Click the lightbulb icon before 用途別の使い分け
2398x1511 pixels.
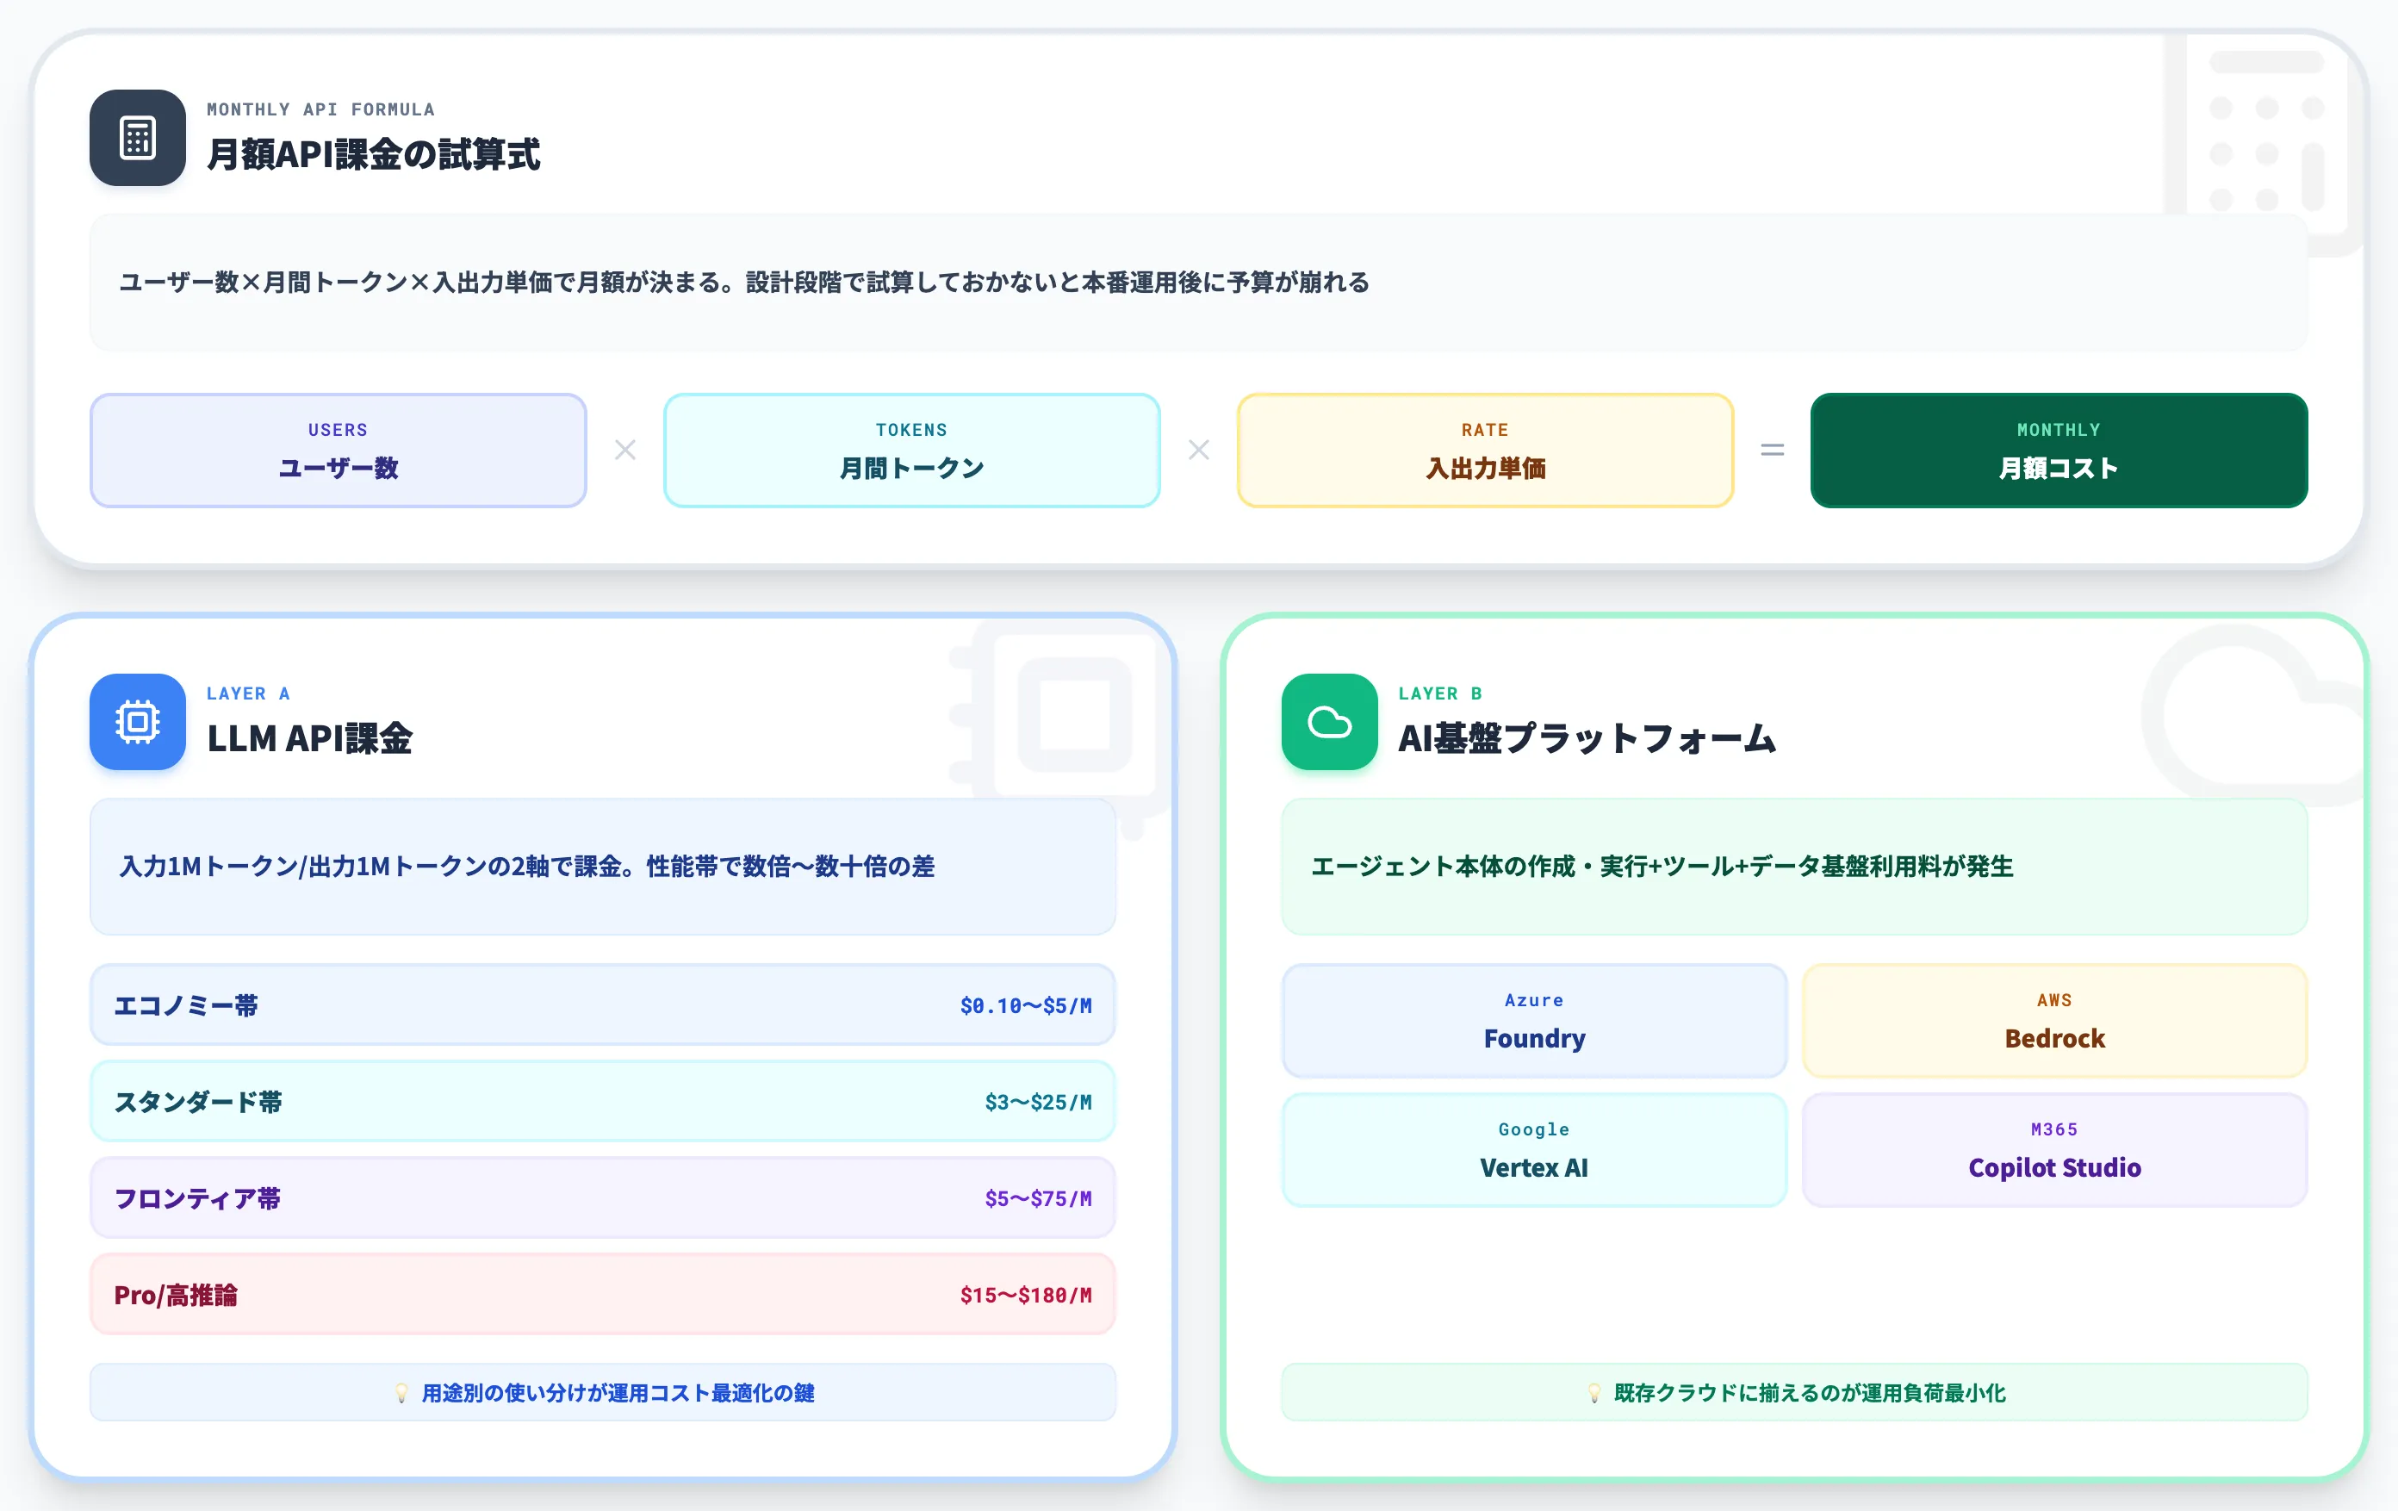[401, 1394]
